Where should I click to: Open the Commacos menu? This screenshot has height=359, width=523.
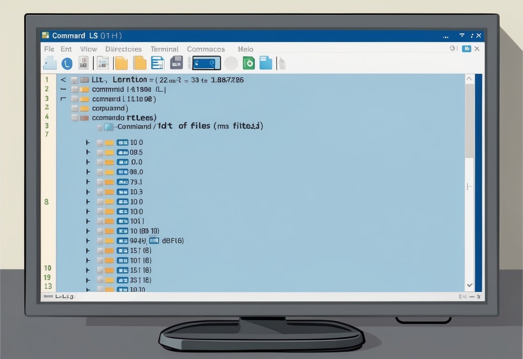point(206,49)
